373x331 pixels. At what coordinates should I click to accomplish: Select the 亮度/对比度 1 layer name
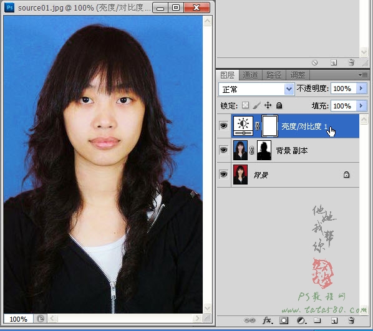point(304,127)
